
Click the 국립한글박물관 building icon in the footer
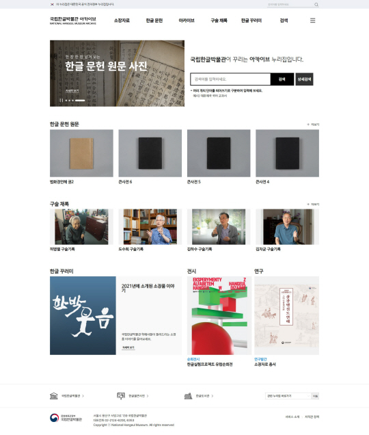point(54,396)
